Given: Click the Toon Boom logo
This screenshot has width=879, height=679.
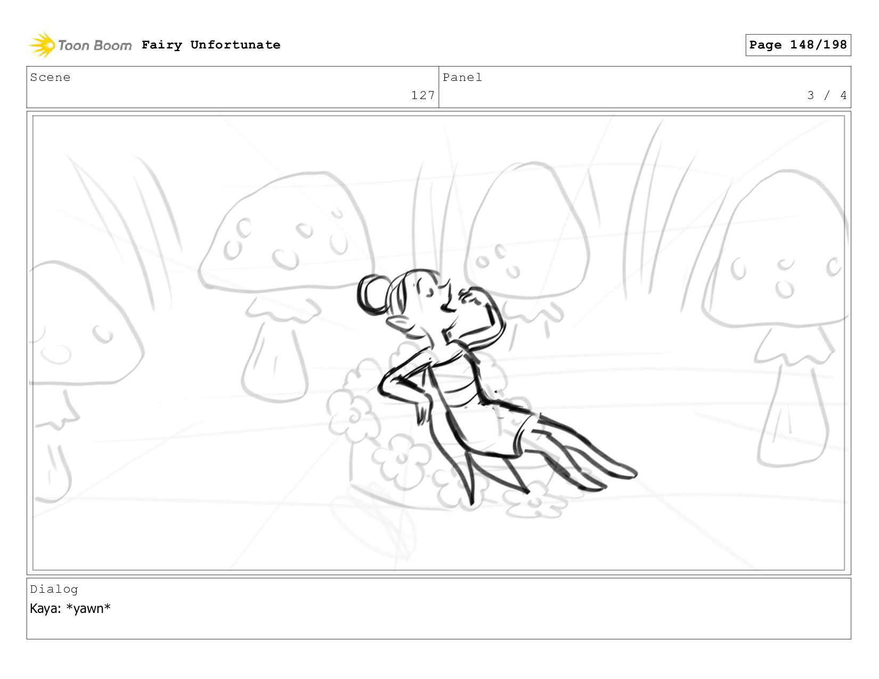Looking at the screenshot, I should coord(80,45).
